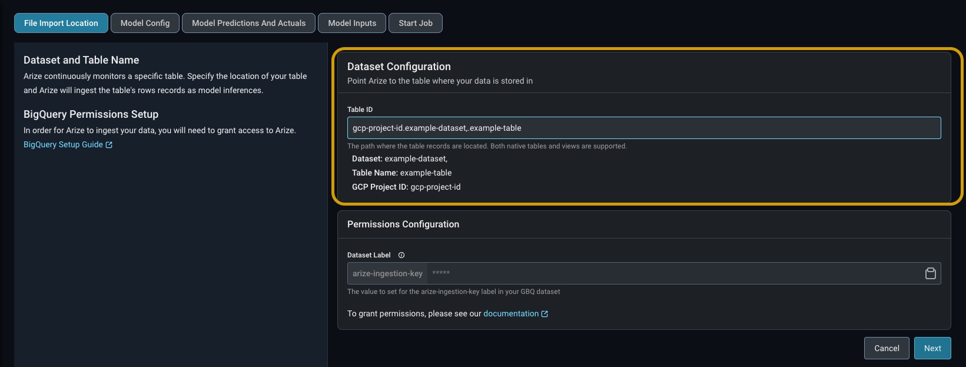Screen dimensions: 966x367
Task: Open the BigQuery Setup Guide link
Action: click(63, 144)
